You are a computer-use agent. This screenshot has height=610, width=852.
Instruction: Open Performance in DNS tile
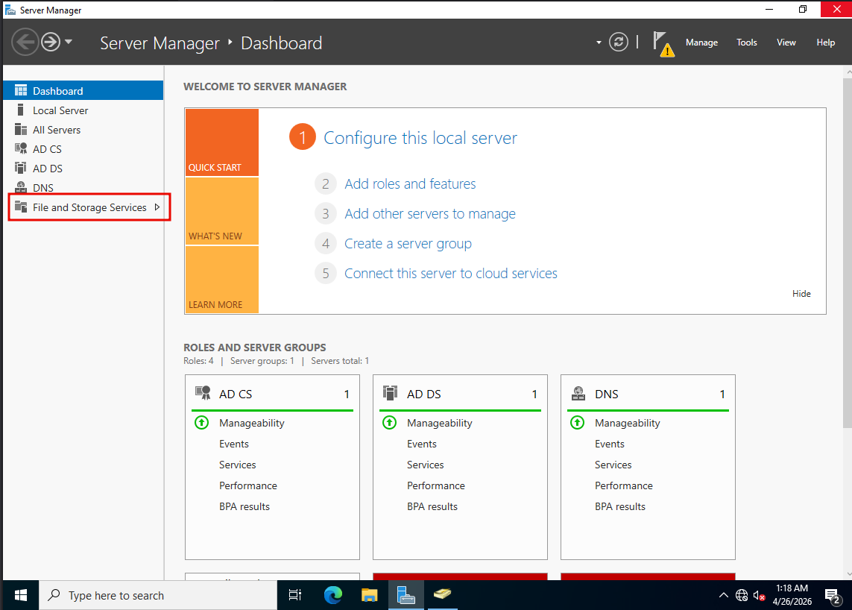(624, 485)
